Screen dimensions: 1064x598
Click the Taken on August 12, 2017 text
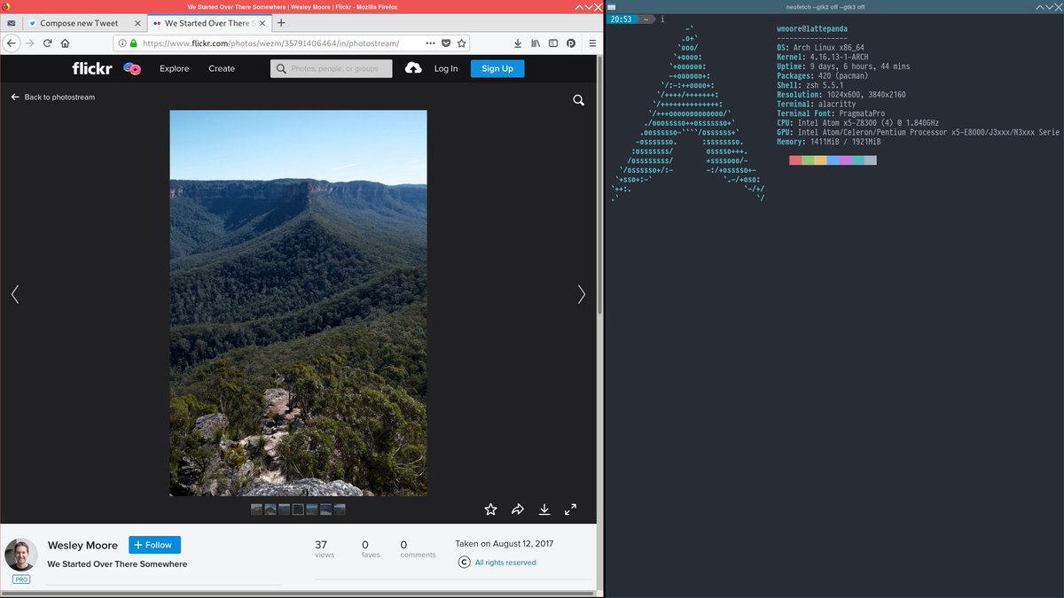[x=503, y=544]
